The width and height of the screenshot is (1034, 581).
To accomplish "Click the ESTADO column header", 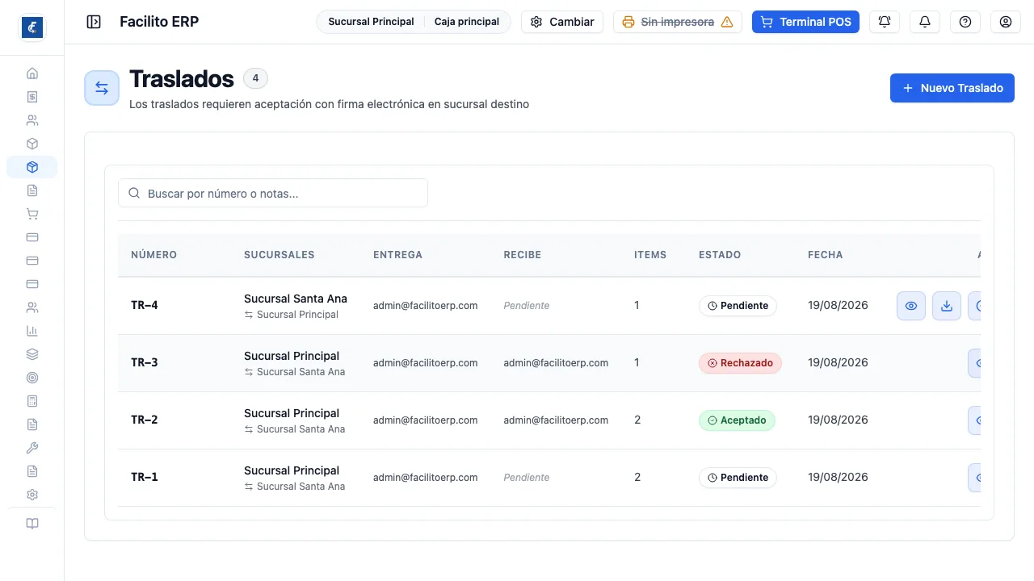I will (720, 255).
